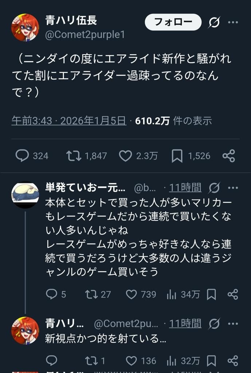Open three-dot menu on 新視点かつ的を射ている reply
251x373 pixels.
coord(233,323)
